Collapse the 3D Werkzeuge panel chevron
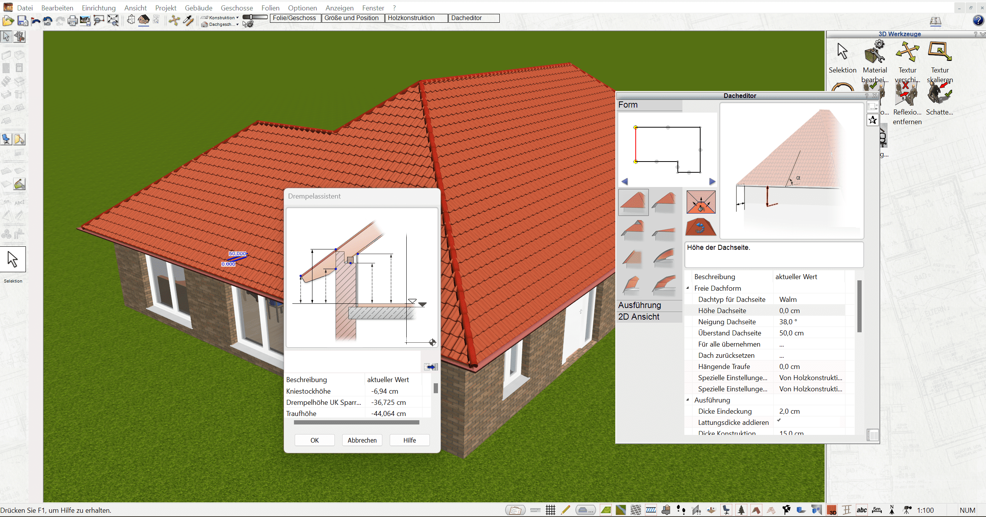986x517 pixels. click(983, 34)
